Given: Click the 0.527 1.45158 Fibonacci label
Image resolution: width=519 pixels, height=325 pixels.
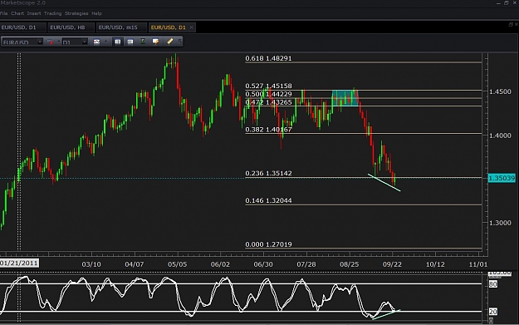Looking at the screenshot, I should coord(268,86).
